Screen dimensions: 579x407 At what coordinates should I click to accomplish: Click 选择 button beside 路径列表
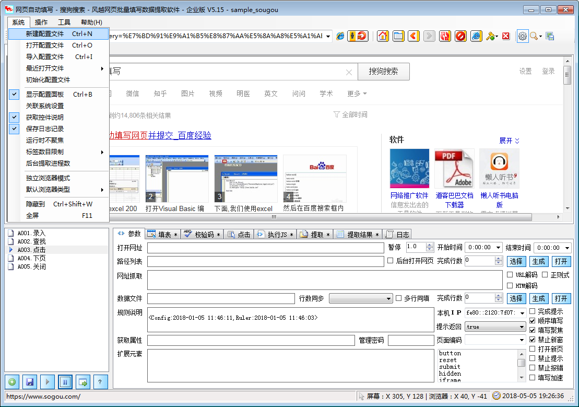point(516,261)
